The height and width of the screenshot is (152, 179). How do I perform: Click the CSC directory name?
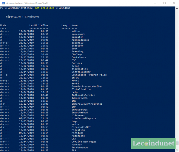click(x=74, y=60)
